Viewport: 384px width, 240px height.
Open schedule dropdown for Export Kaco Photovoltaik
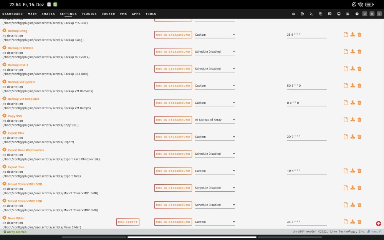pos(215,154)
